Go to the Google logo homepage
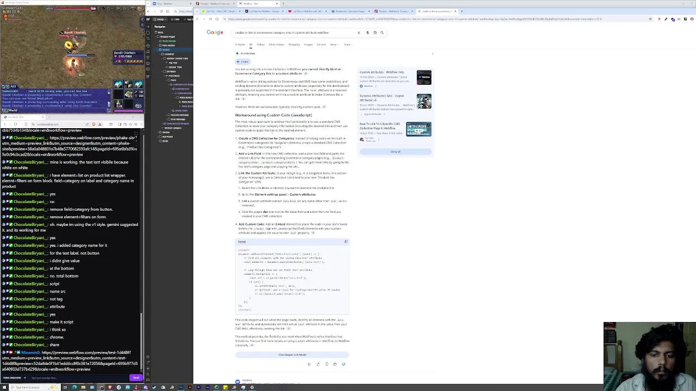The image size is (696, 391). 215,33
